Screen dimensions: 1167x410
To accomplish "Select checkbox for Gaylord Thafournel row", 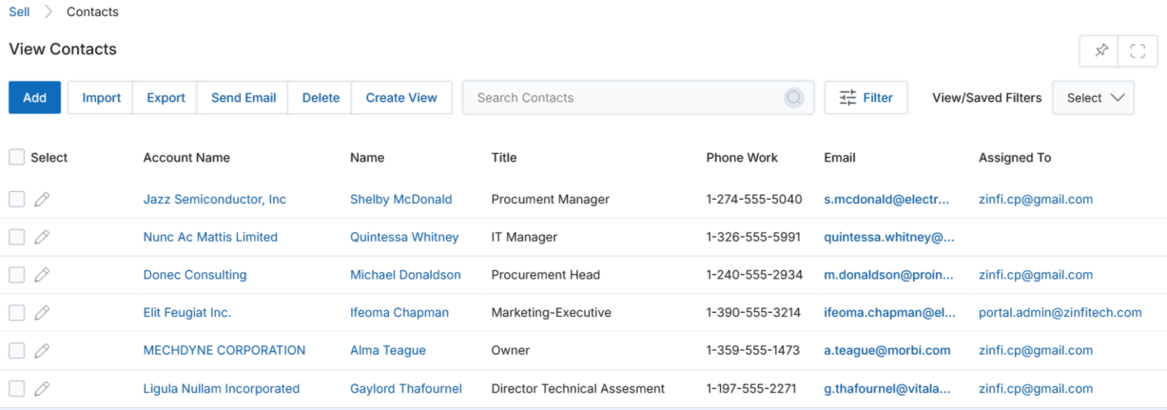I will (17, 388).
